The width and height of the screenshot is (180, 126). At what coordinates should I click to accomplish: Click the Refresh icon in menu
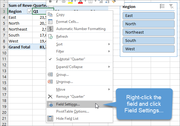point(50,37)
